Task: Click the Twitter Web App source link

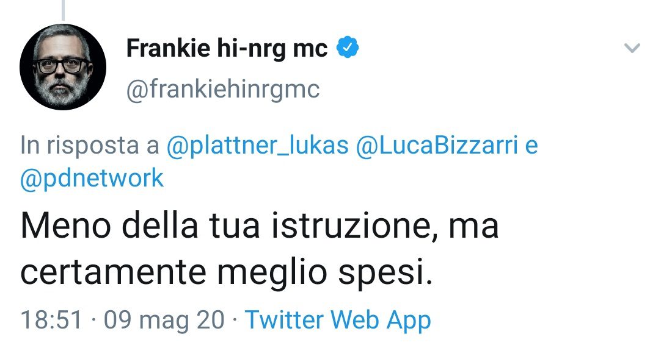Action: click(x=338, y=320)
